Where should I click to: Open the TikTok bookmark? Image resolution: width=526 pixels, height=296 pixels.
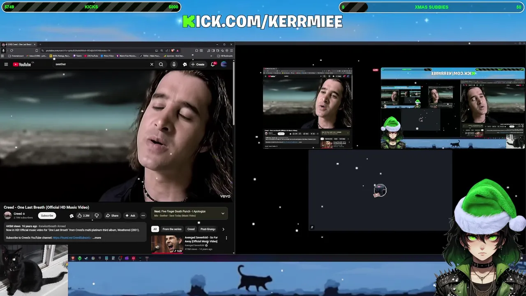pos(149,56)
